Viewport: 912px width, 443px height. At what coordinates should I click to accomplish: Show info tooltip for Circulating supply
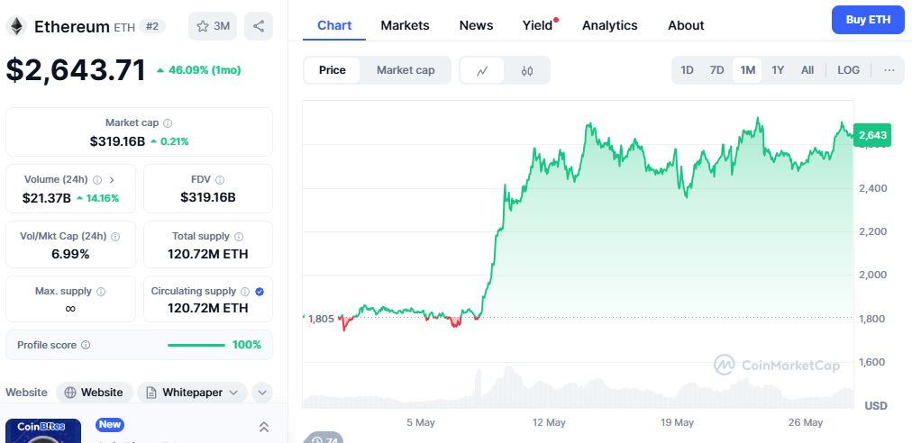pos(245,291)
